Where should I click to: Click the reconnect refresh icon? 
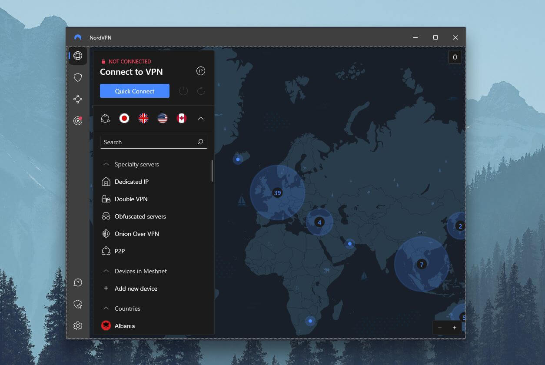[x=201, y=91]
